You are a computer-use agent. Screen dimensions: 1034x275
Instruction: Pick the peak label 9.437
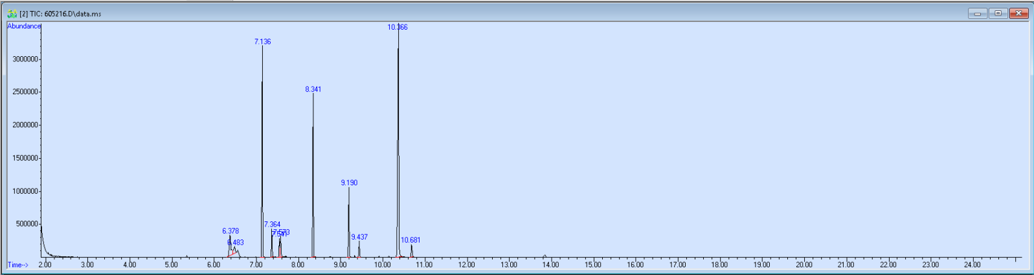[x=359, y=237]
